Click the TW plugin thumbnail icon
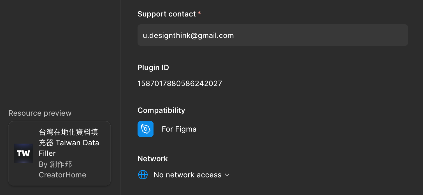The height and width of the screenshot is (195, 423). 24,153
